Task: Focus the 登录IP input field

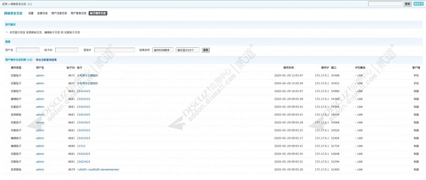Action: pos(115,50)
